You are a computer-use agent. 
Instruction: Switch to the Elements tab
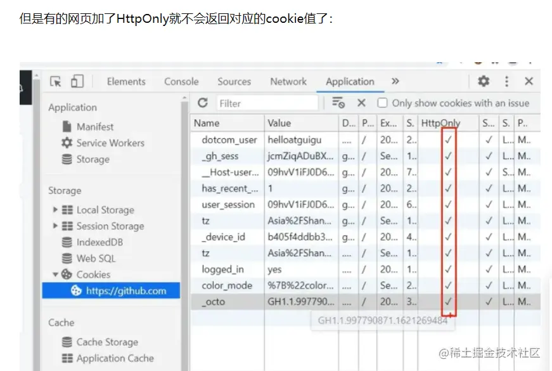126,81
